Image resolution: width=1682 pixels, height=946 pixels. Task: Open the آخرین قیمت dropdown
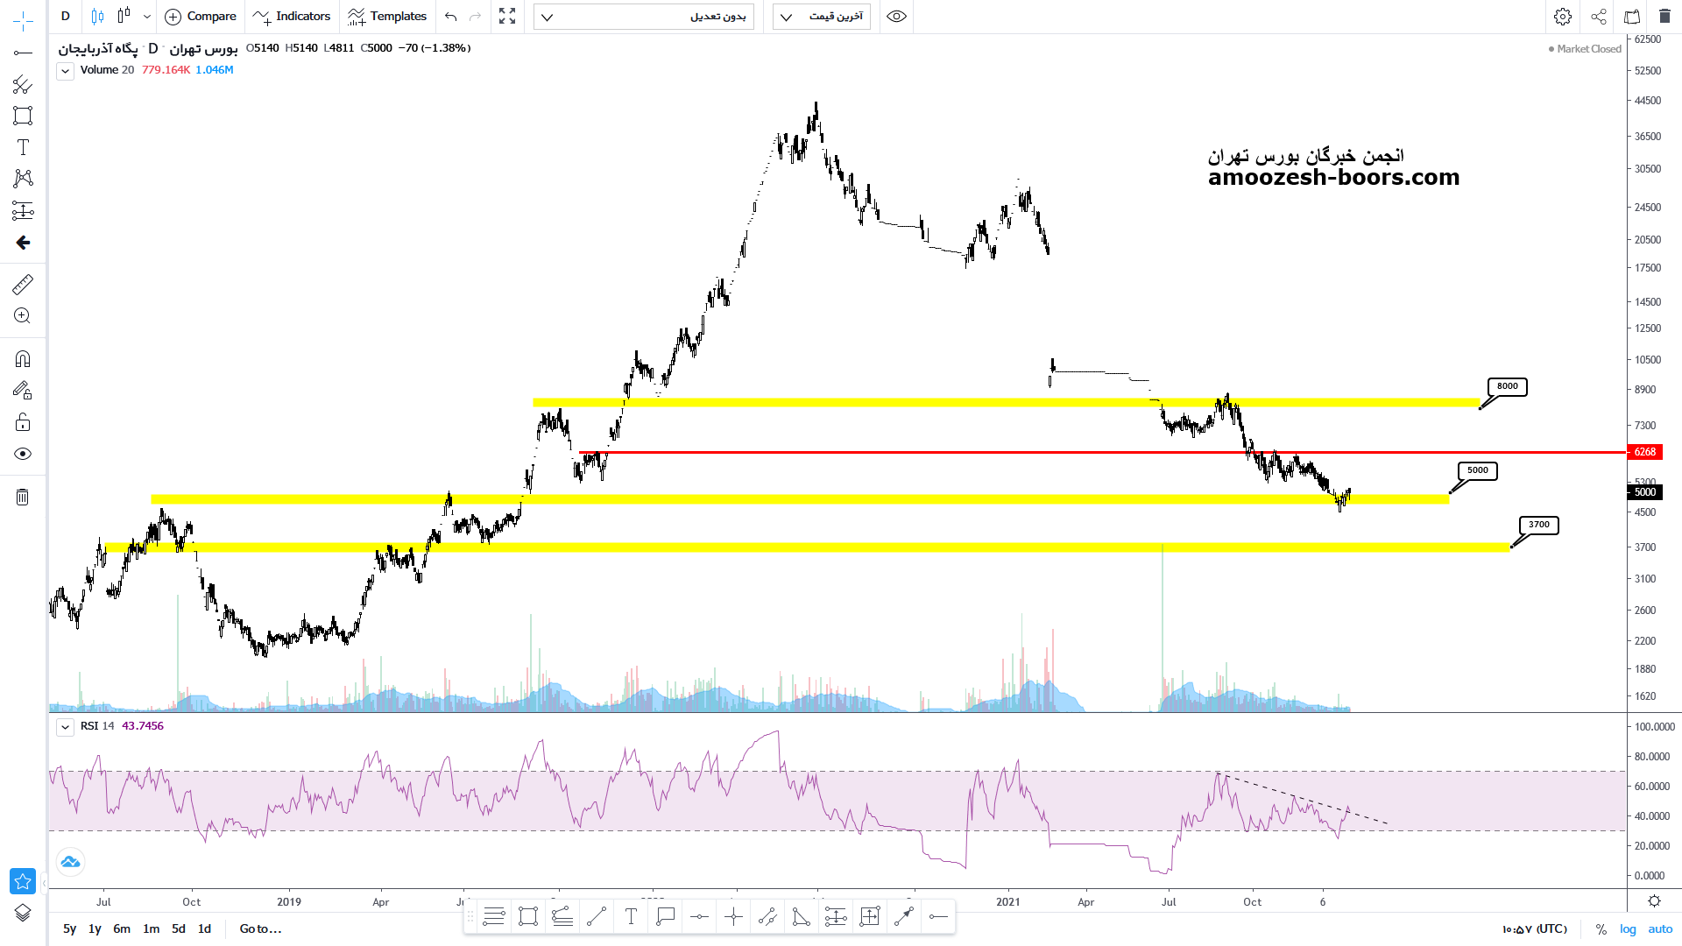(821, 17)
